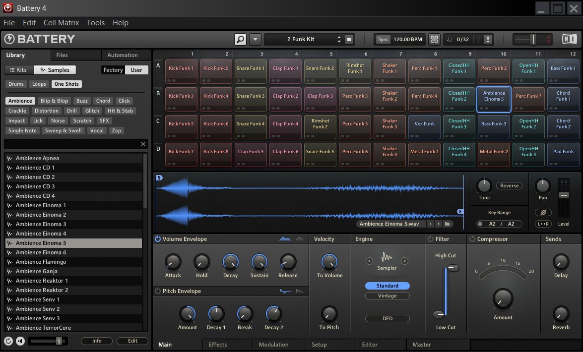The height and width of the screenshot is (352, 583).
Task: Toggle the Sync tempo button
Action: (x=383, y=39)
